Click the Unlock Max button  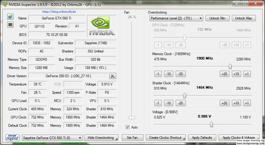tap(243, 18)
